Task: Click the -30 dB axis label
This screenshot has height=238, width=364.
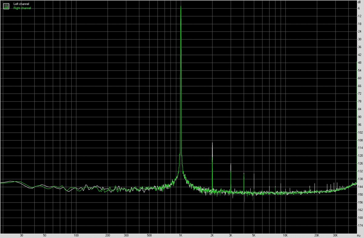Action: coord(360,39)
